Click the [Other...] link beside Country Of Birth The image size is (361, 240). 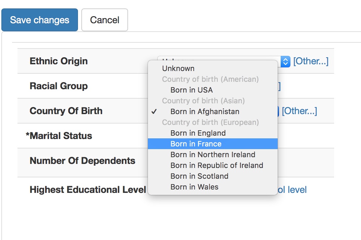point(299,111)
